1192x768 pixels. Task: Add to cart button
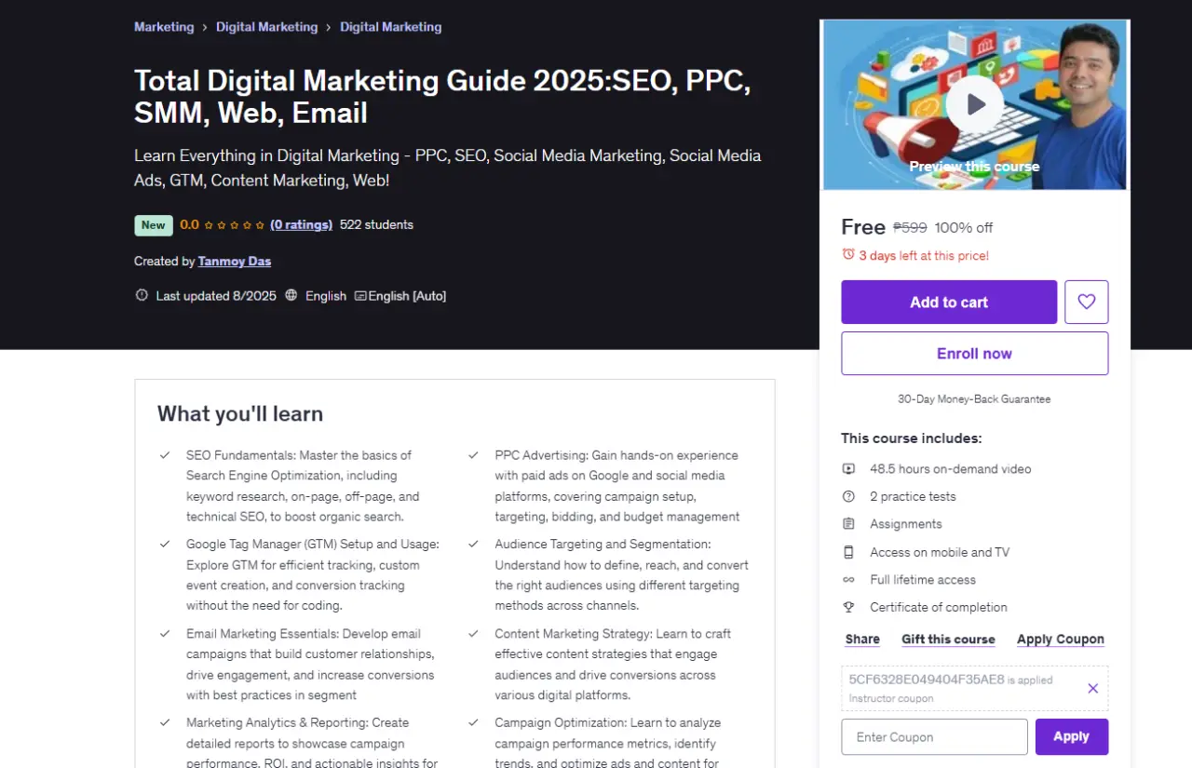coord(949,302)
